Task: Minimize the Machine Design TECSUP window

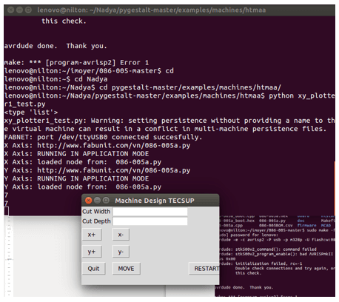Action: coord(98,201)
